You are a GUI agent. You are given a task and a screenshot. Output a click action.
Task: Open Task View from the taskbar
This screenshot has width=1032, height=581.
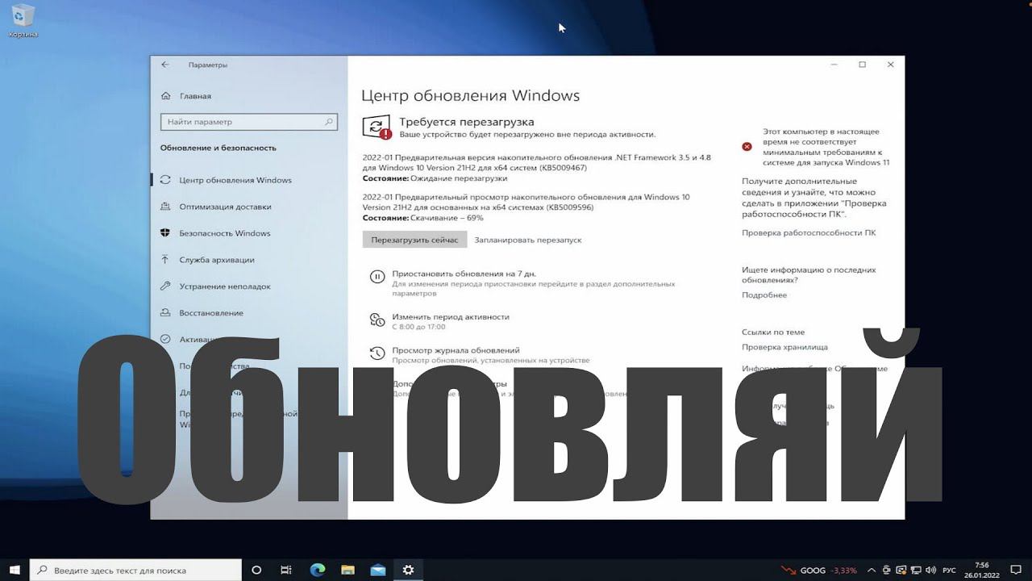pos(286,570)
